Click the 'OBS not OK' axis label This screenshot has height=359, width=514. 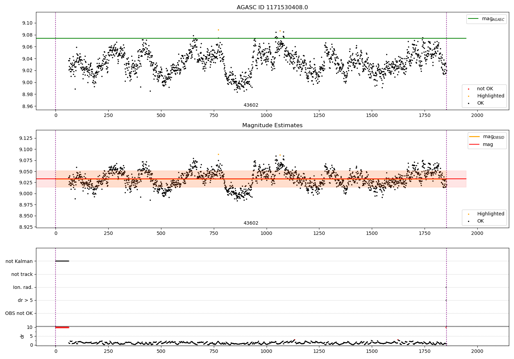(x=19, y=313)
